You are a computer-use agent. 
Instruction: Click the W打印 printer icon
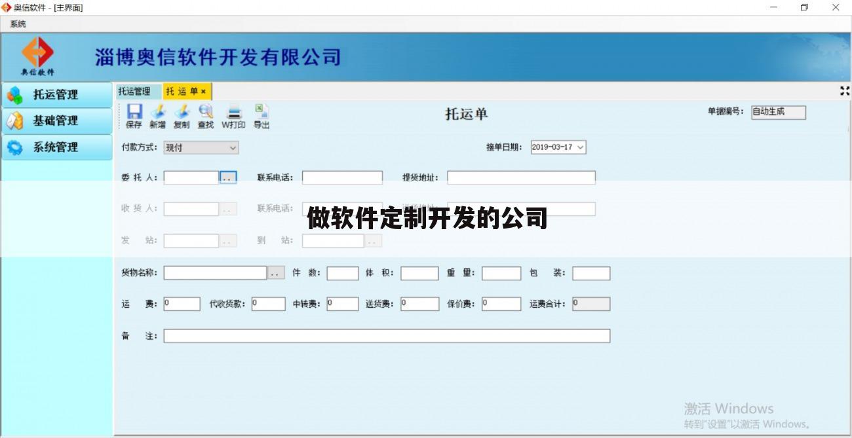pos(233,113)
